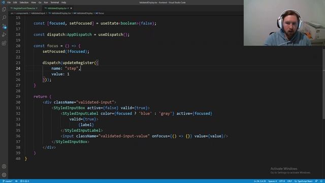Click the feedback icon in status bar
The width and height of the screenshot is (325, 183).
tap(316, 181)
